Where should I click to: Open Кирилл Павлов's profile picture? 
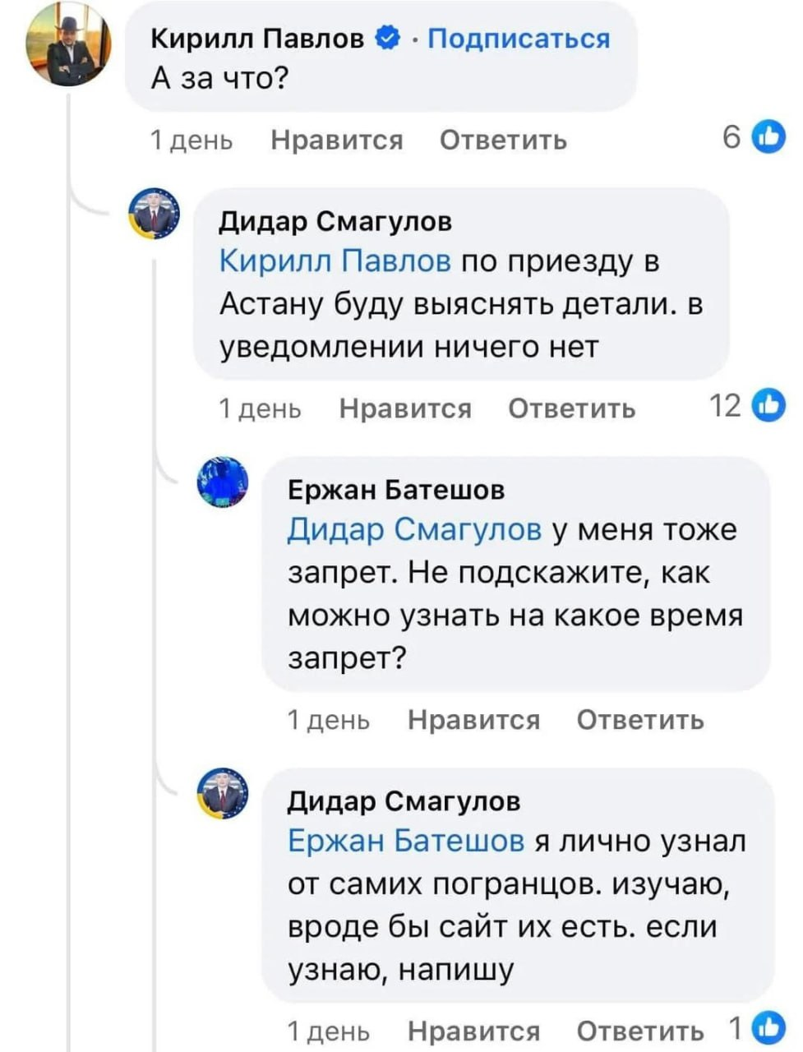click(68, 44)
